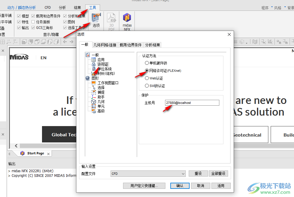Select 应用 in the options tree
This screenshot has height=197, width=294.
pyautogui.click(x=101, y=60)
